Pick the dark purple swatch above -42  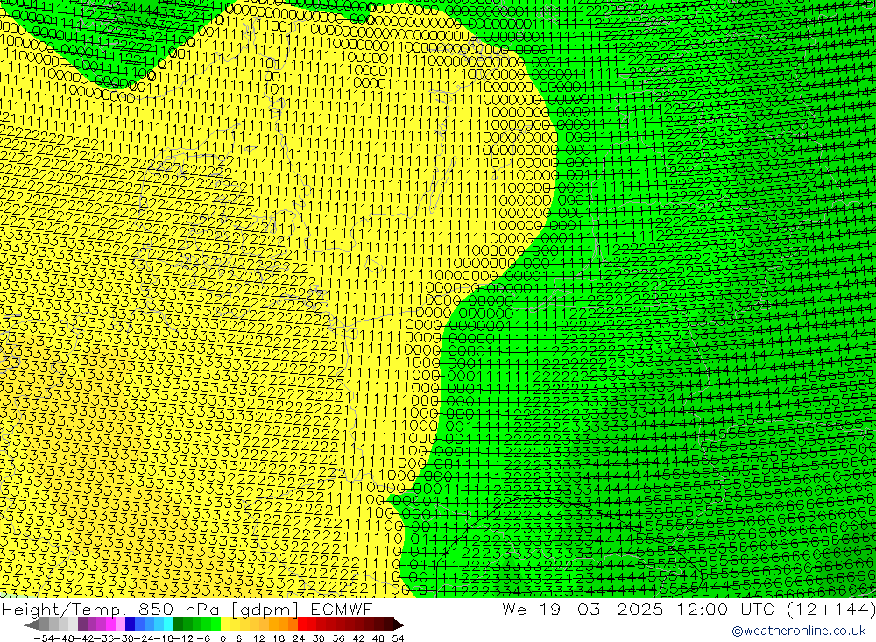(x=82, y=624)
